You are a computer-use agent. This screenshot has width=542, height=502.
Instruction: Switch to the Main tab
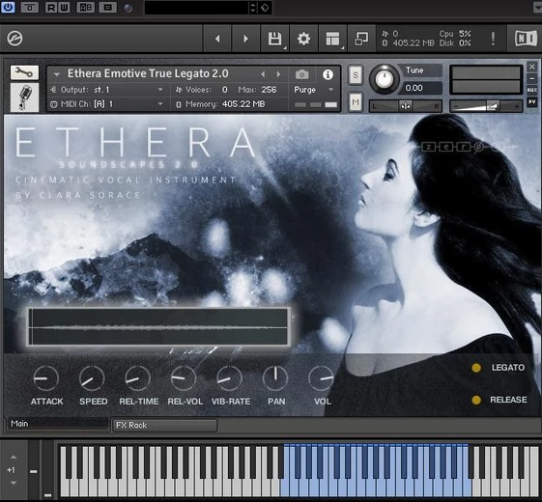coord(57,424)
